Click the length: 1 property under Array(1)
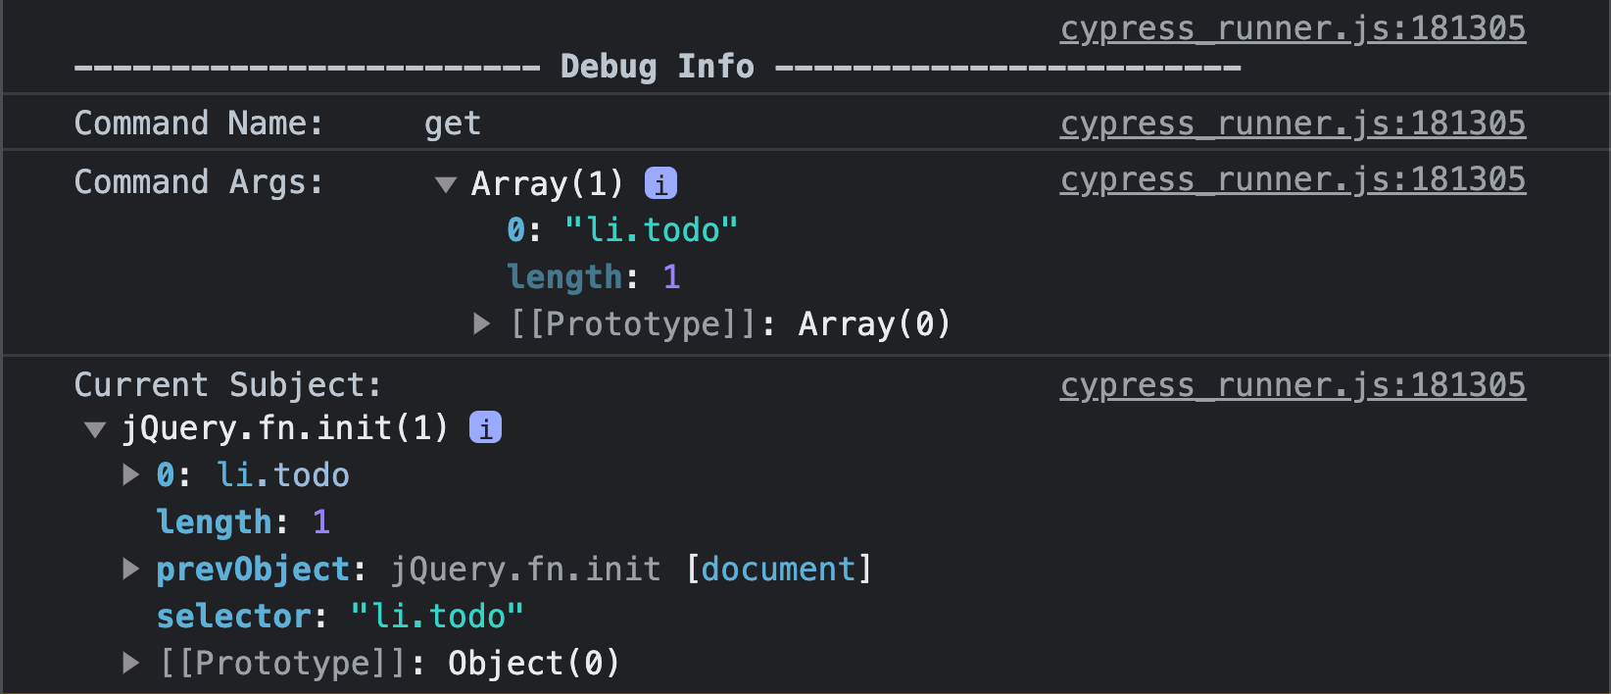 593,277
